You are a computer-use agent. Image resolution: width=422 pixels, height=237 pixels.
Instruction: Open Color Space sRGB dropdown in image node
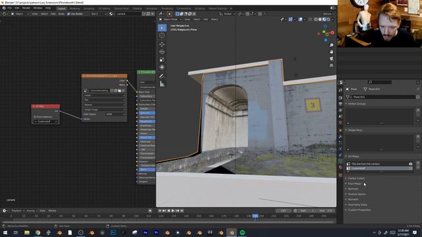pos(115,114)
